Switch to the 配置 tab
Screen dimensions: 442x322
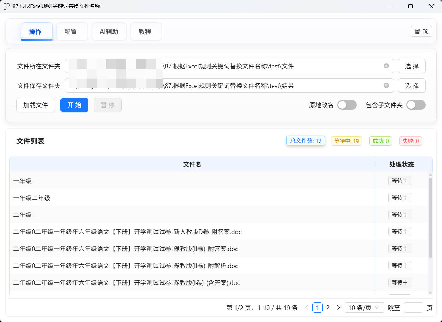click(x=72, y=31)
